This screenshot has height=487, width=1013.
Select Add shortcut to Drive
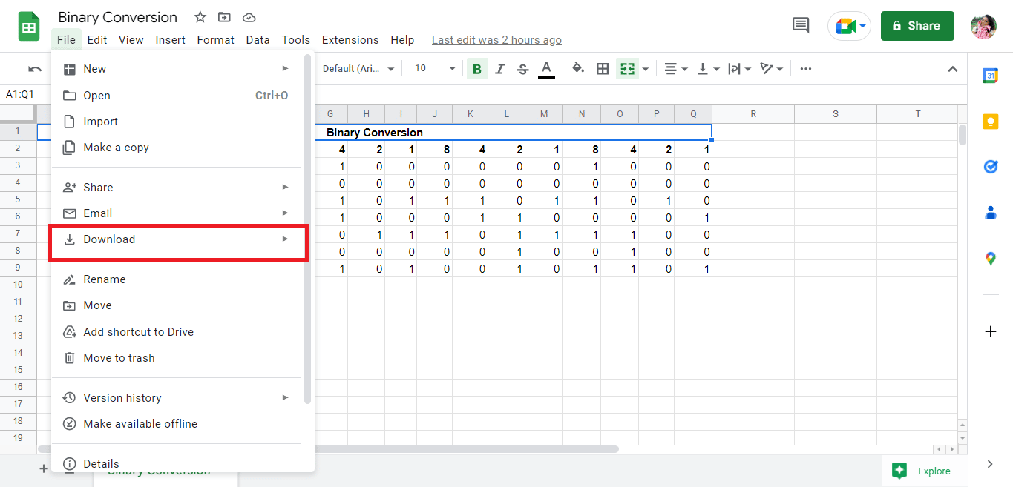(x=177, y=332)
